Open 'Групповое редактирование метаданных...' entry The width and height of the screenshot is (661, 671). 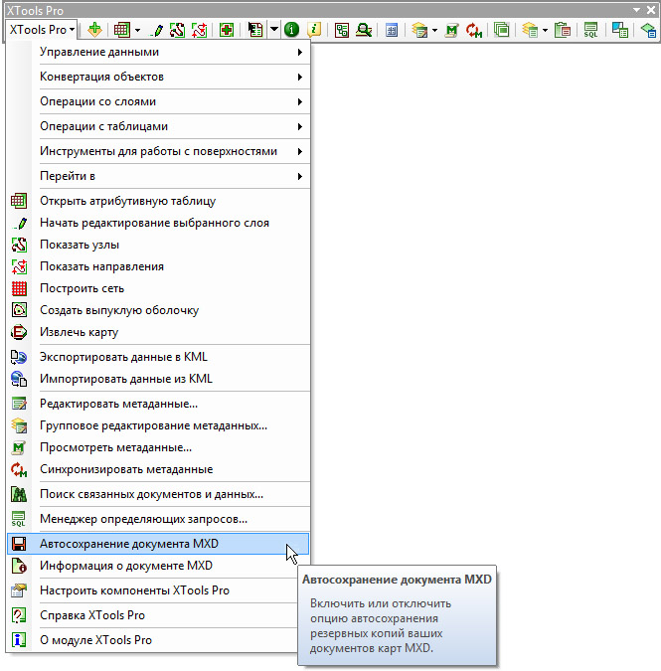pos(158,425)
